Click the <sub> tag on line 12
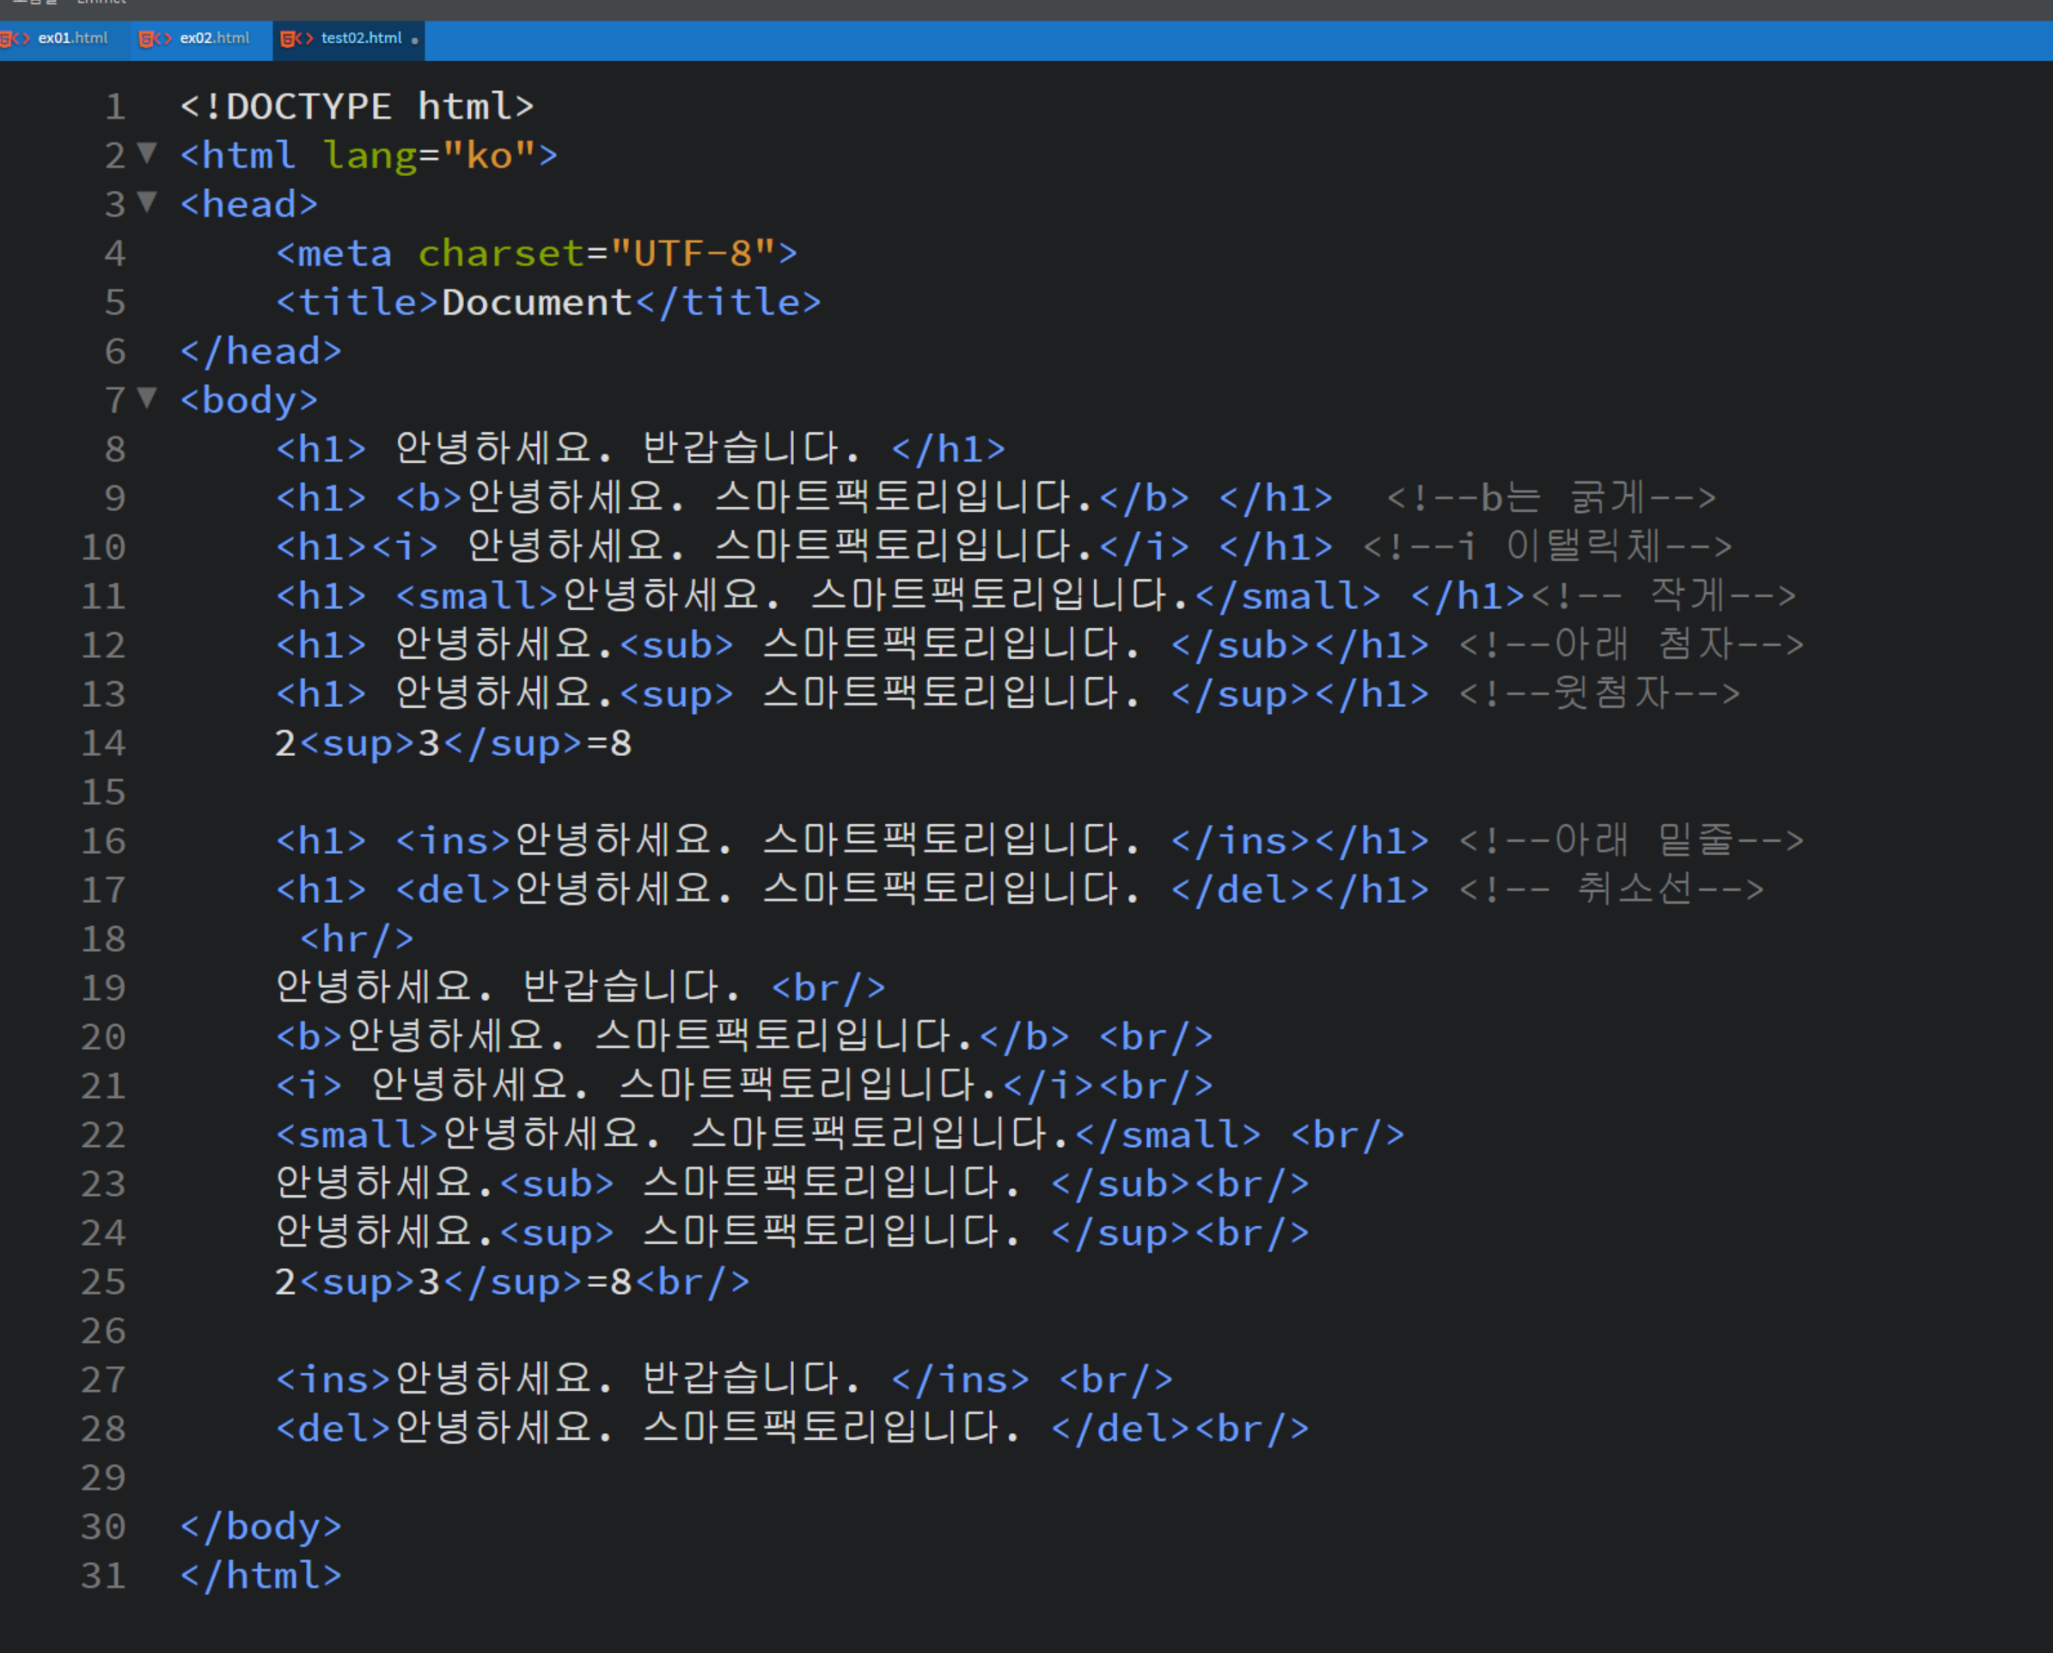Screen dimensions: 2053x1653 point(677,644)
